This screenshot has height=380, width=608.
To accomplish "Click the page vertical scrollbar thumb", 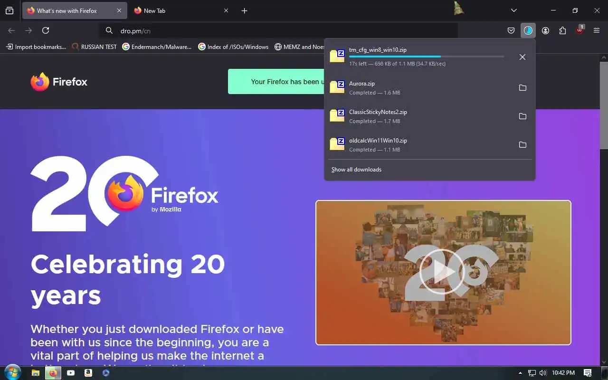I will (604, 105).
